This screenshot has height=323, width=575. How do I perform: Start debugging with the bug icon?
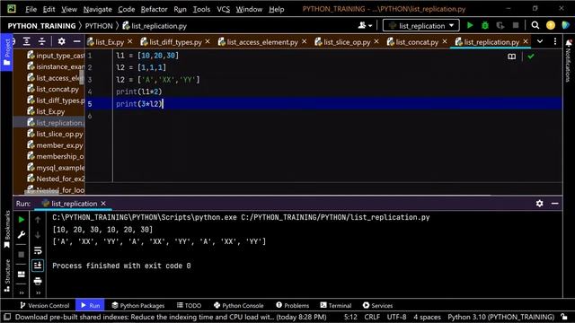[485, 25]
